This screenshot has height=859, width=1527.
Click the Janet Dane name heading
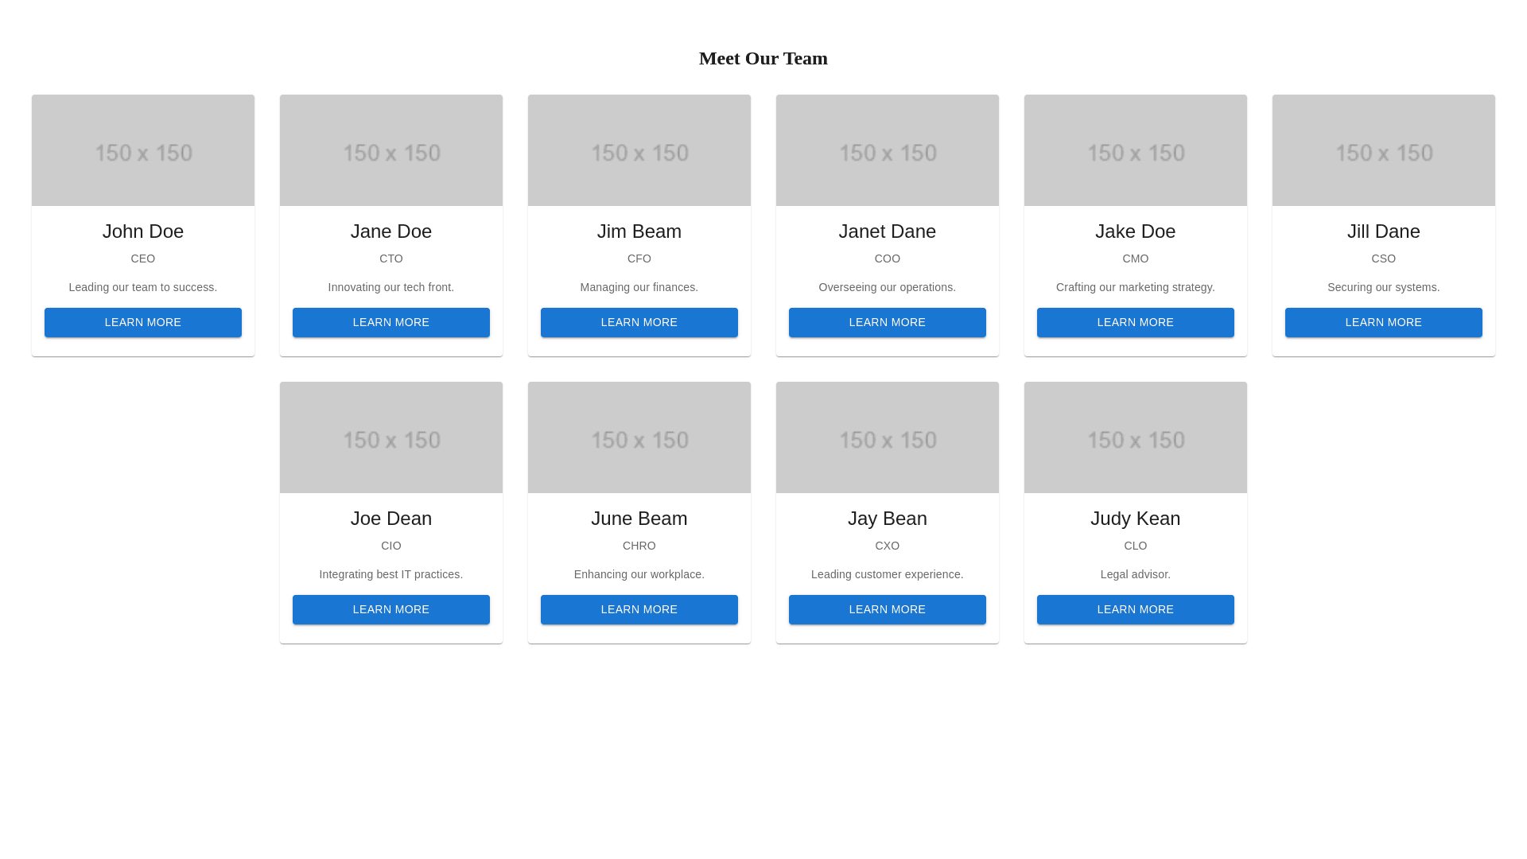[888, 231]
